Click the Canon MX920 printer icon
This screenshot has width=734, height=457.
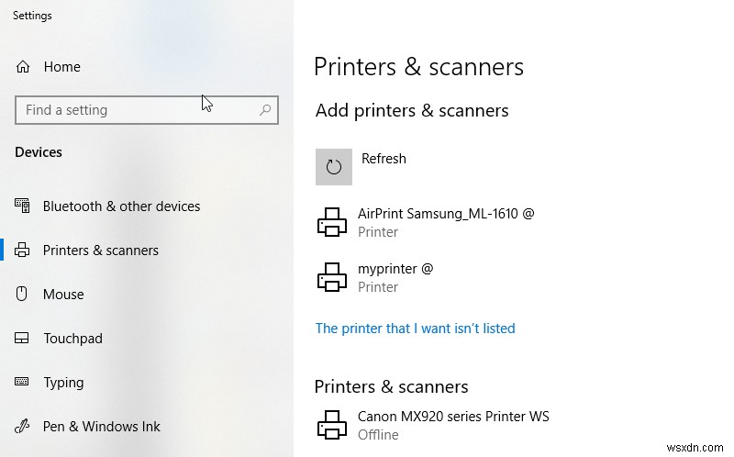[332, 425]
